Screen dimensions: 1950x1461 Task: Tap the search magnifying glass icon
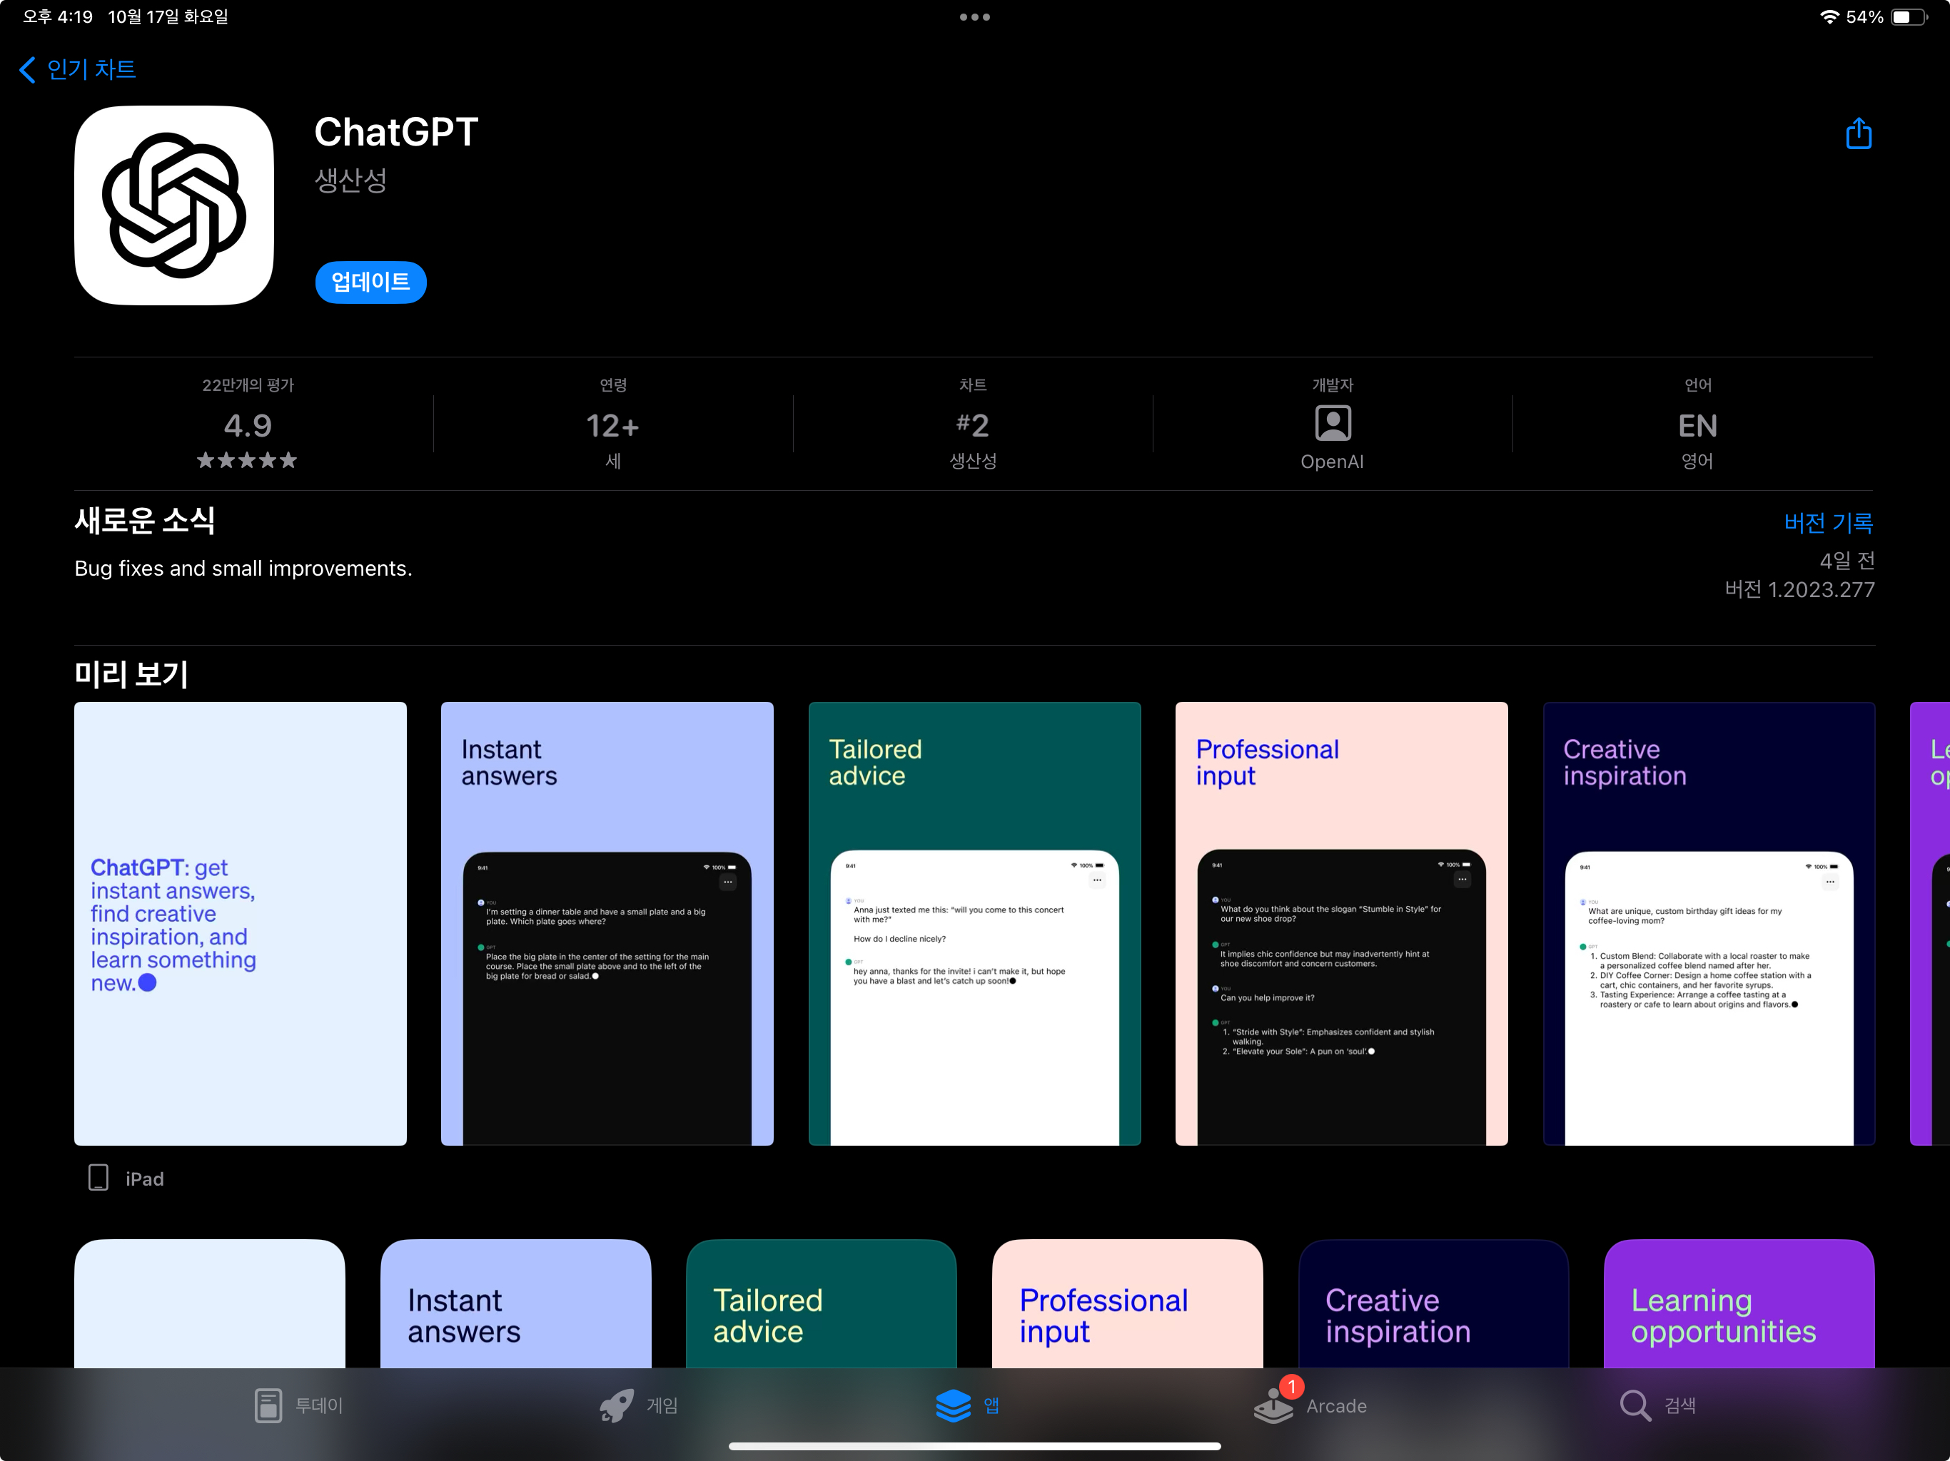pos(1634,1405)
